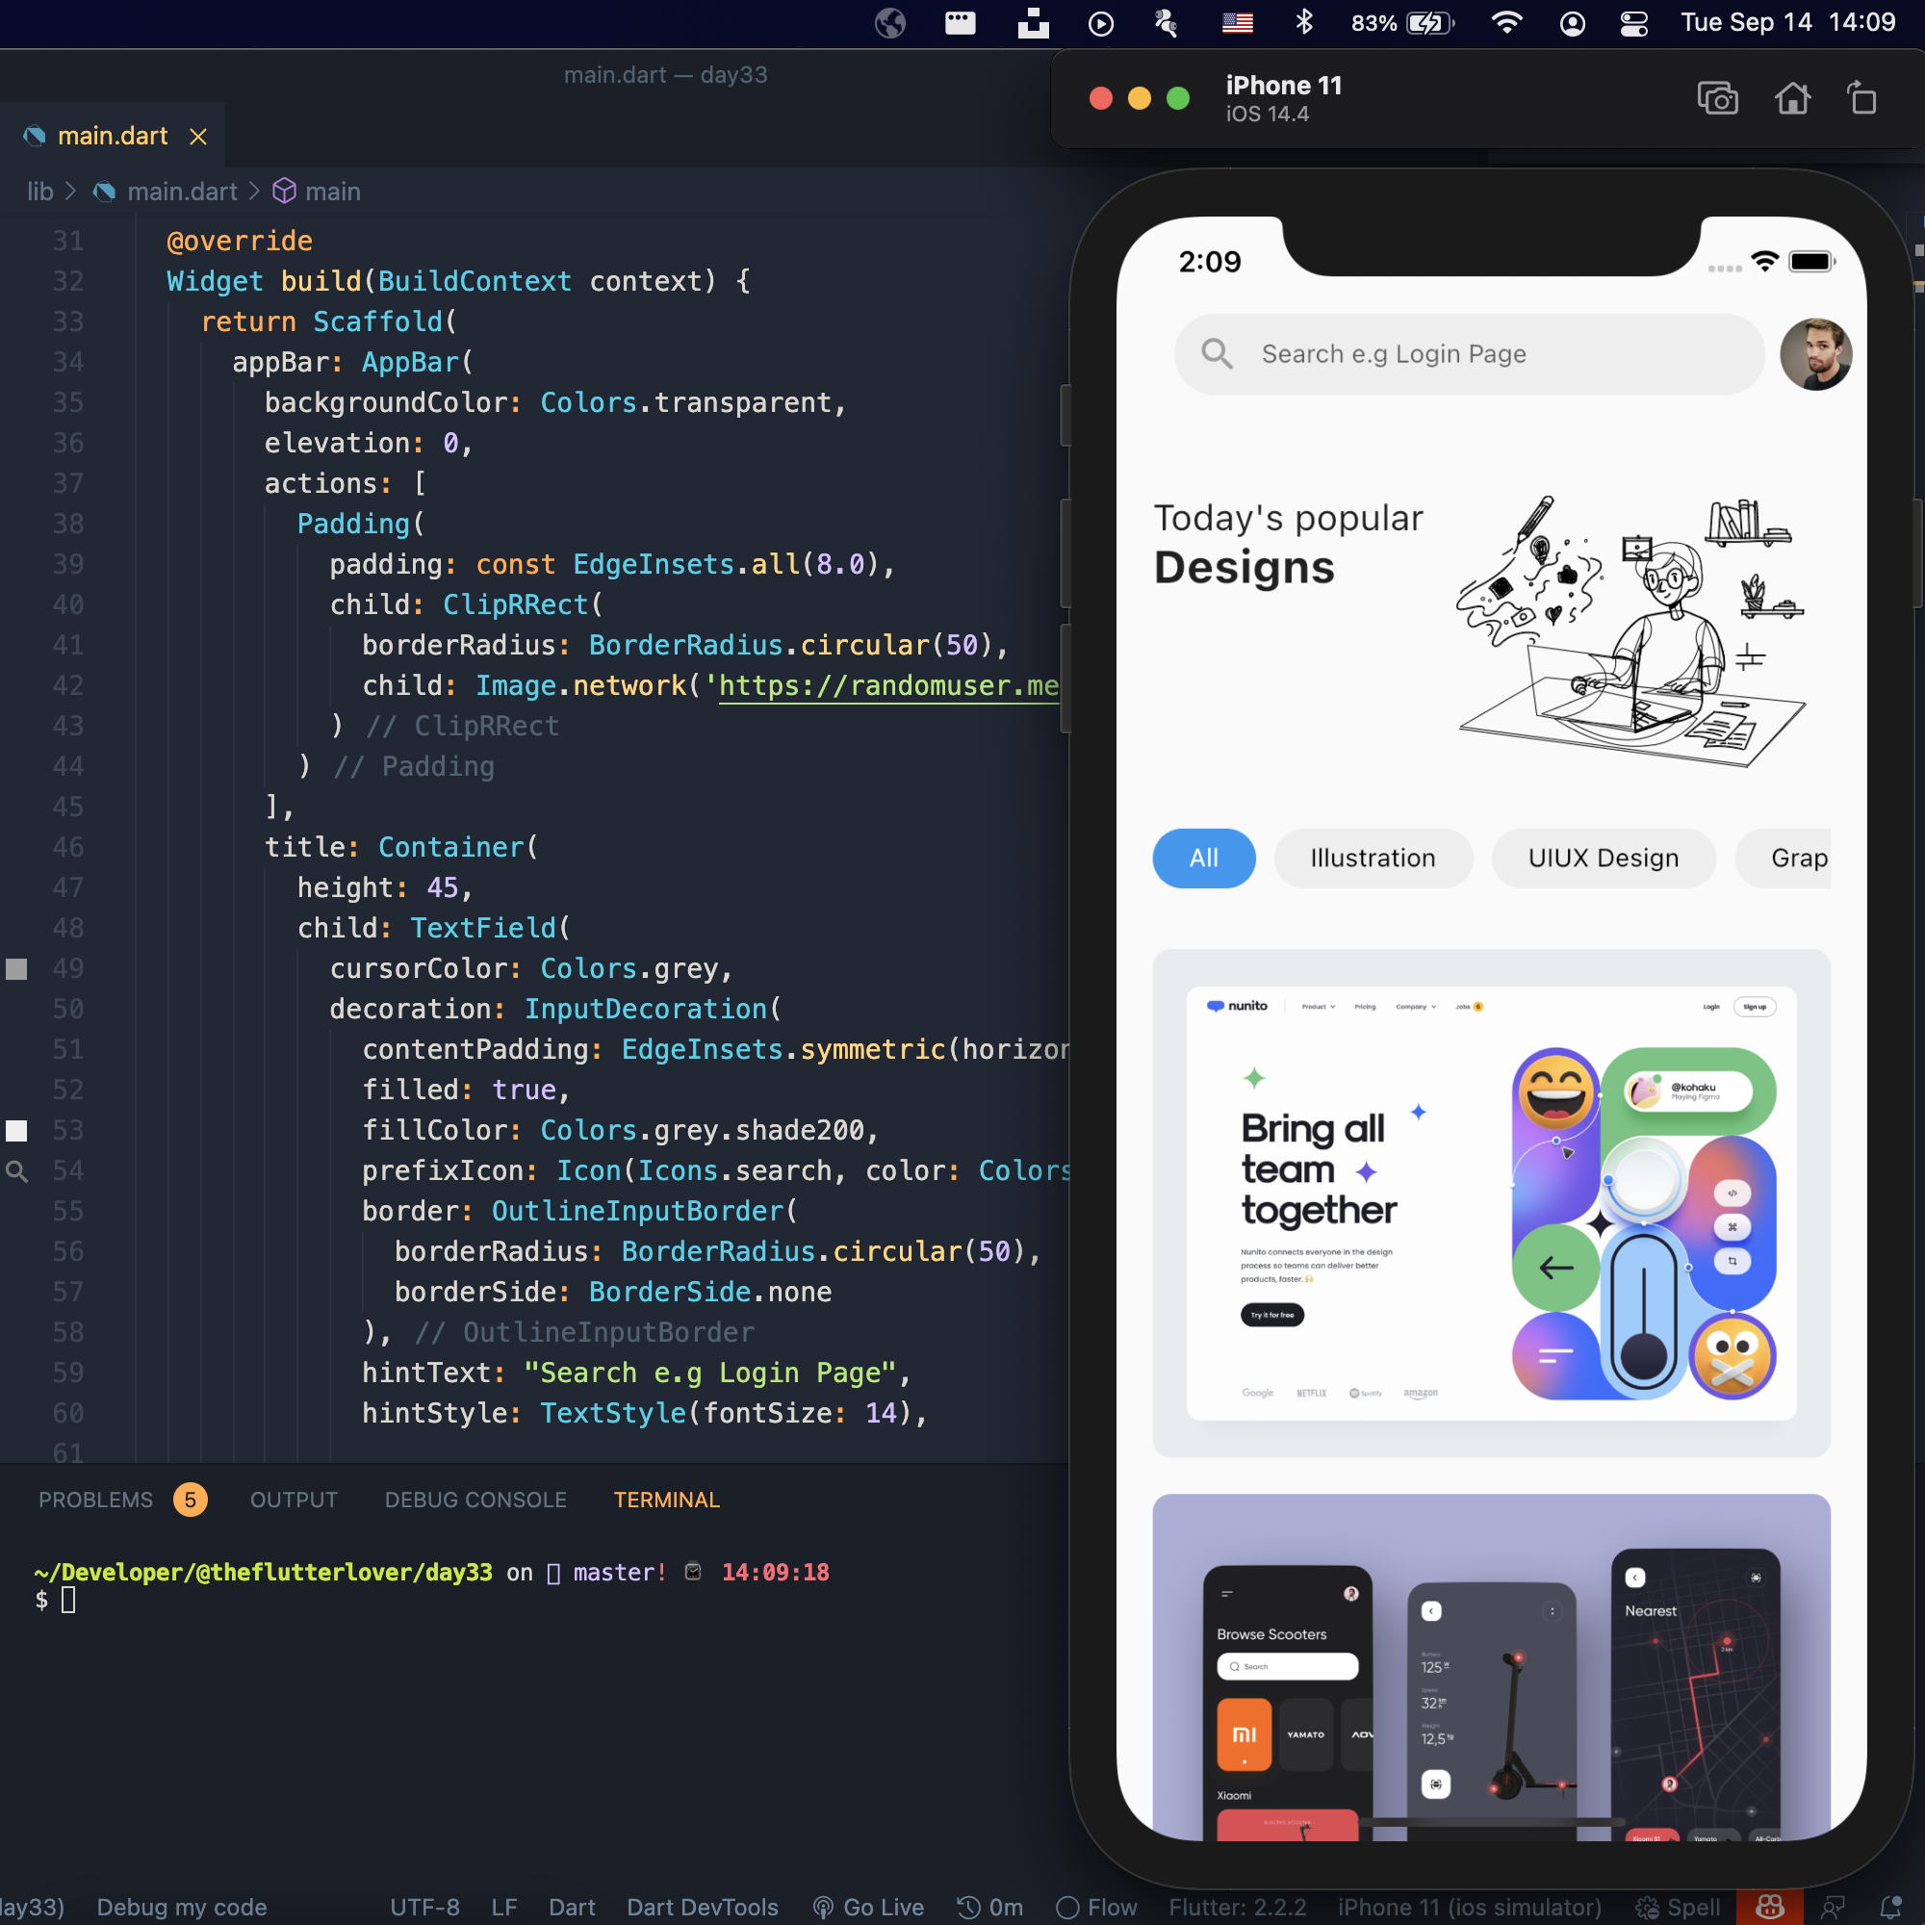1925x1925 pixels.
Task: Switch to the Debug Console panel tab
Action: point(475,1500)
